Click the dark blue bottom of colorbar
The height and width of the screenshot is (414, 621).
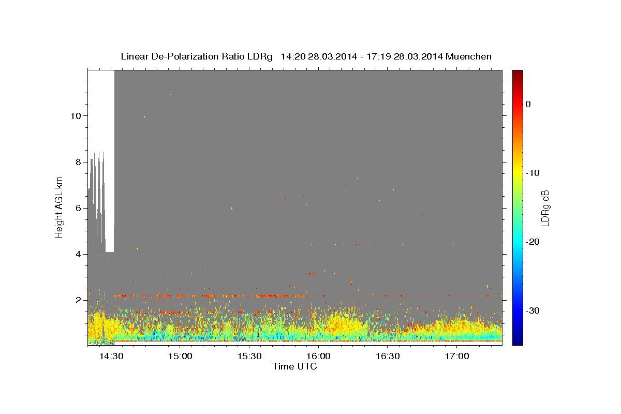517,341
